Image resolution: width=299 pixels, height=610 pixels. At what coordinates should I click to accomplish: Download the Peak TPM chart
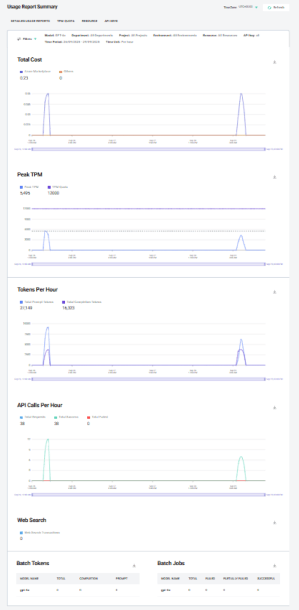point(274,177)
